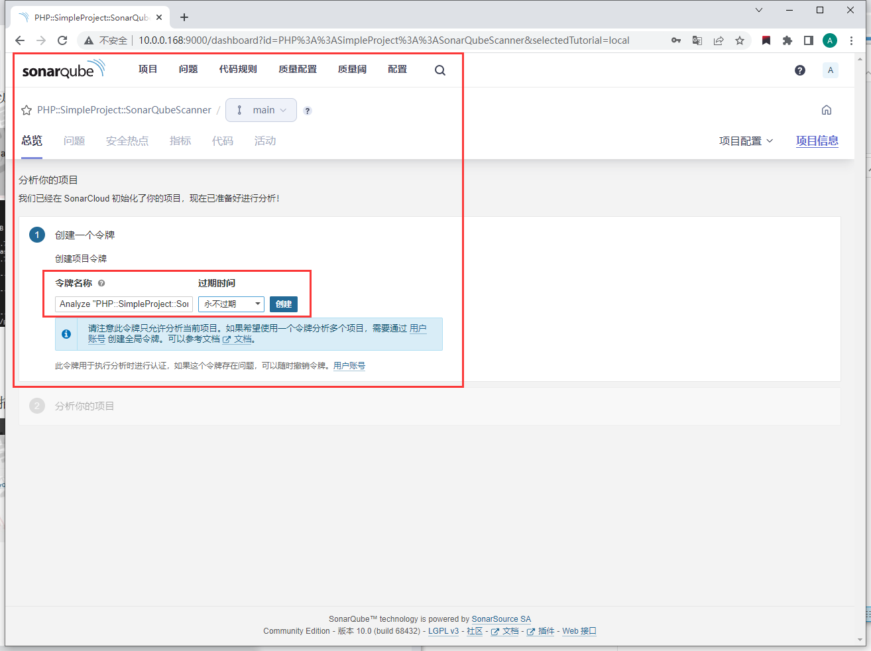The height and width of the screenshot is (651, 871).
Task: Open the user account avatar A
Action: click(x=831, y=70)
